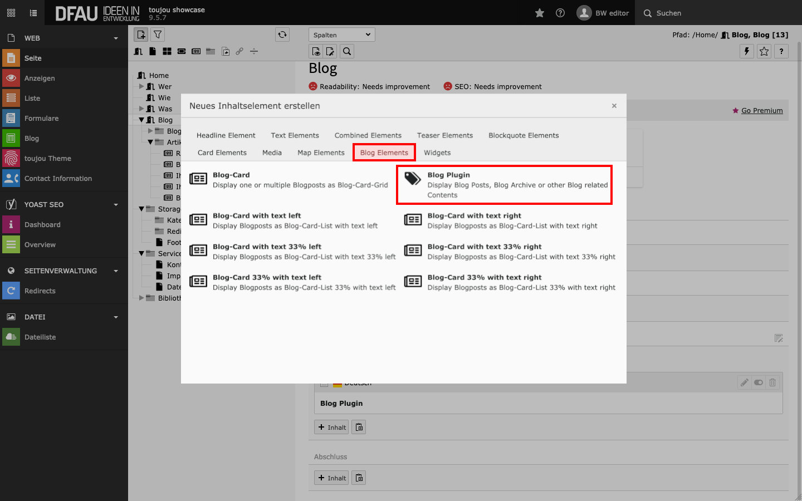Toggle visibility of Blog Plugin element
The height and width of the screenshot is (501, 802).
click(x=758, y=382)
